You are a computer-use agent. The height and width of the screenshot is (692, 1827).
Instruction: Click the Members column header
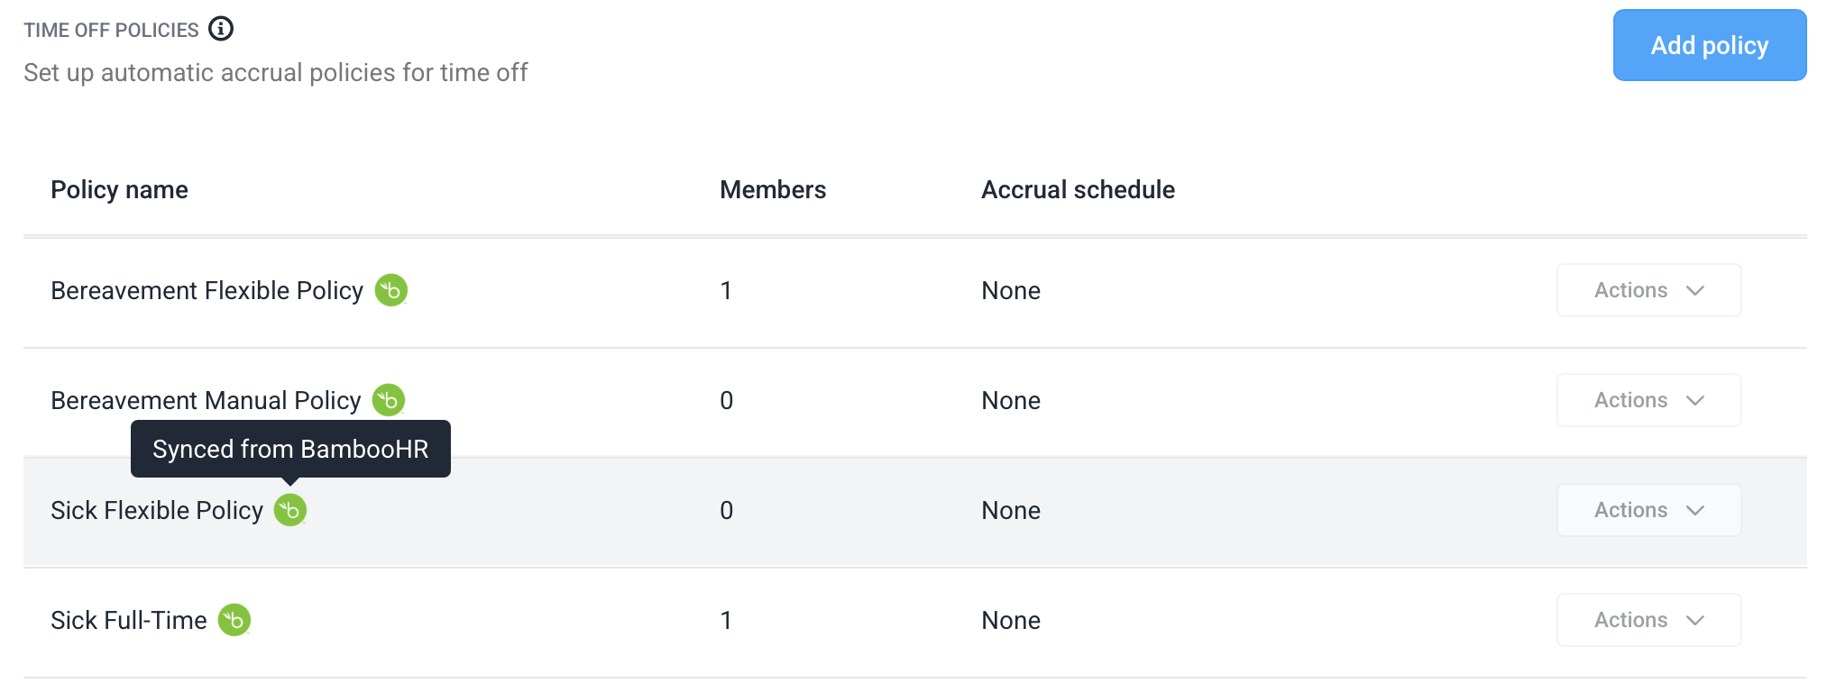(x=773, y=189)
